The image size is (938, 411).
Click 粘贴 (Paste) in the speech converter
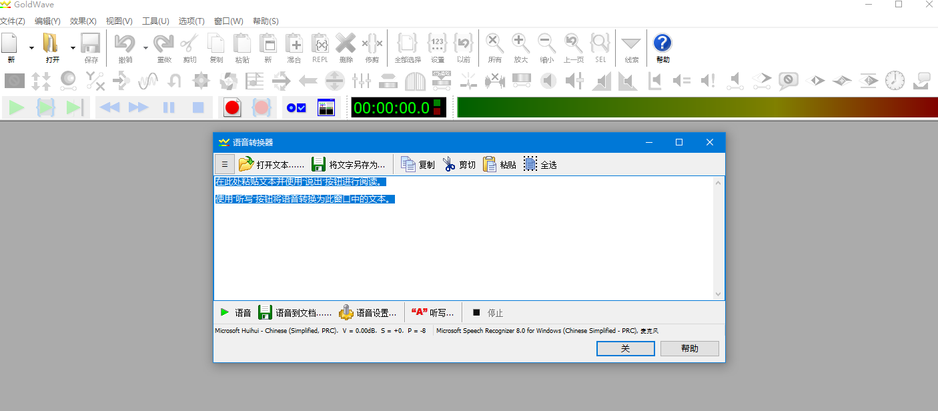click(x=499, y=164)
